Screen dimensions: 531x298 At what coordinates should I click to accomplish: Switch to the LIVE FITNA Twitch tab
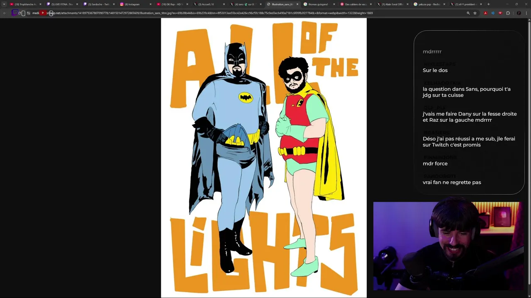[61, 4]
